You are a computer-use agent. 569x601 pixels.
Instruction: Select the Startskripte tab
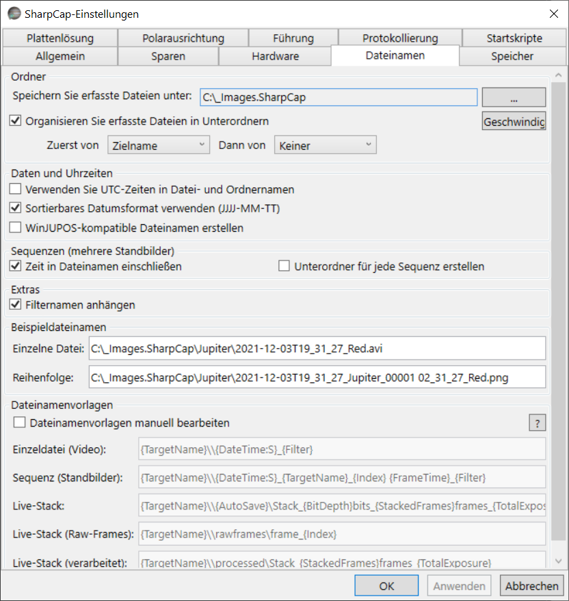pyautogui.click(x=514, y=38)
